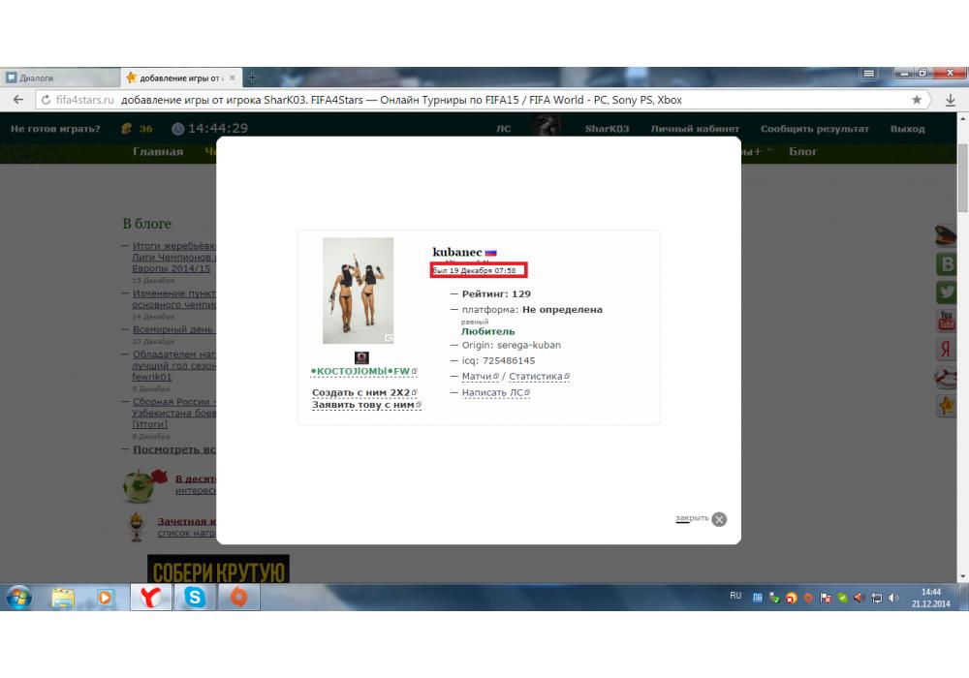This screenshot has height=678, width=969.
Task: Open 'Сборная России' blog post link
Action: [173, 414]
